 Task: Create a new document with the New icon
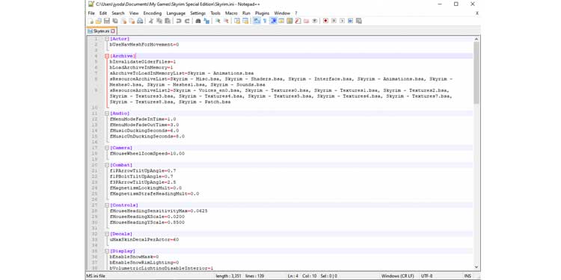[x=91, y=21]
